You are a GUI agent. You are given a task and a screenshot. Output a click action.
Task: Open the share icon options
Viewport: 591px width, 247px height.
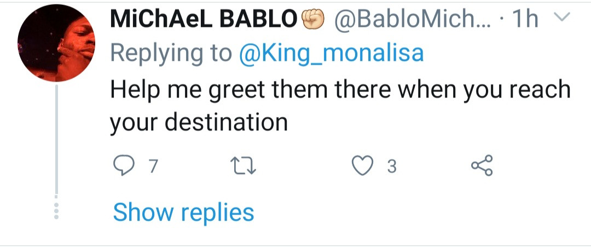point(482,165)
